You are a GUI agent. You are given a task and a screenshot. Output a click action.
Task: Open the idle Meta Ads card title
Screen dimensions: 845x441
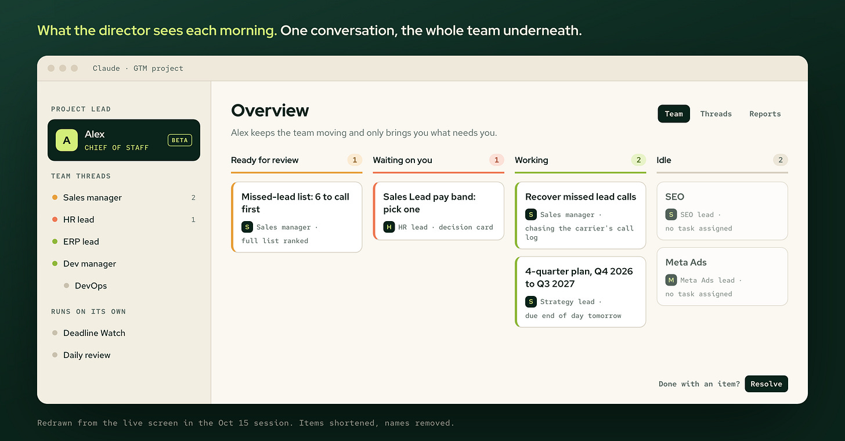coord(686,262)
